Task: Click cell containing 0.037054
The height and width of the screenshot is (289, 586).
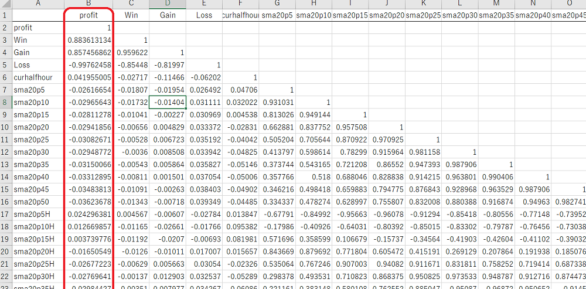Action: tap(205, 177)
